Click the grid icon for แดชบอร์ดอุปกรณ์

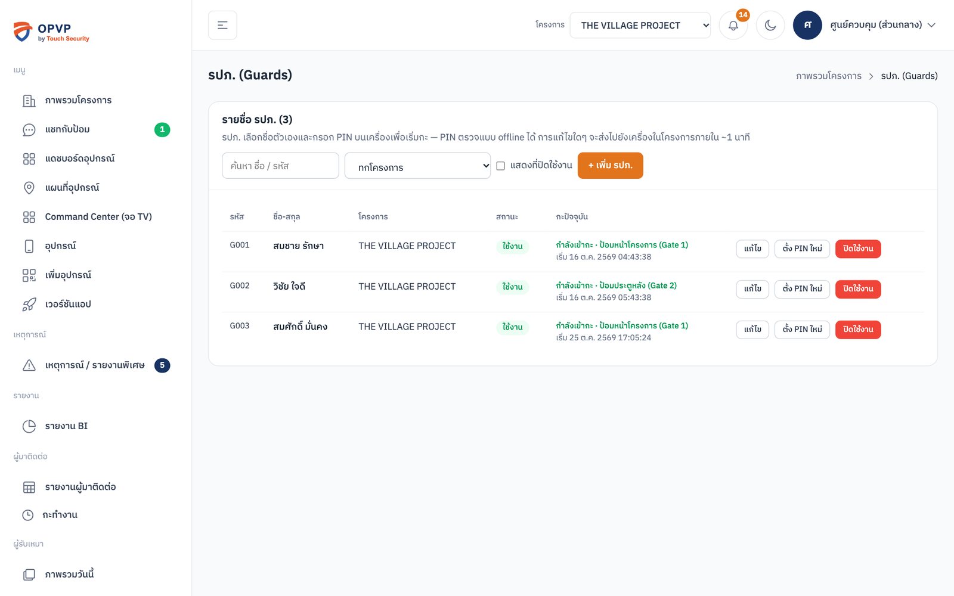pyautogui.click(x=29, y=159)
